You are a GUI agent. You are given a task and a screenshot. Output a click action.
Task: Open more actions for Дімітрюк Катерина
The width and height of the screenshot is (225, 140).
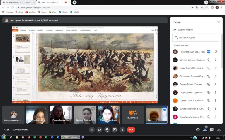[216, 109]
